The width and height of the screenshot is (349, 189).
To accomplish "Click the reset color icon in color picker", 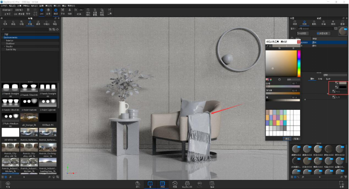I will pyautogui.click(x=279, y=80).
